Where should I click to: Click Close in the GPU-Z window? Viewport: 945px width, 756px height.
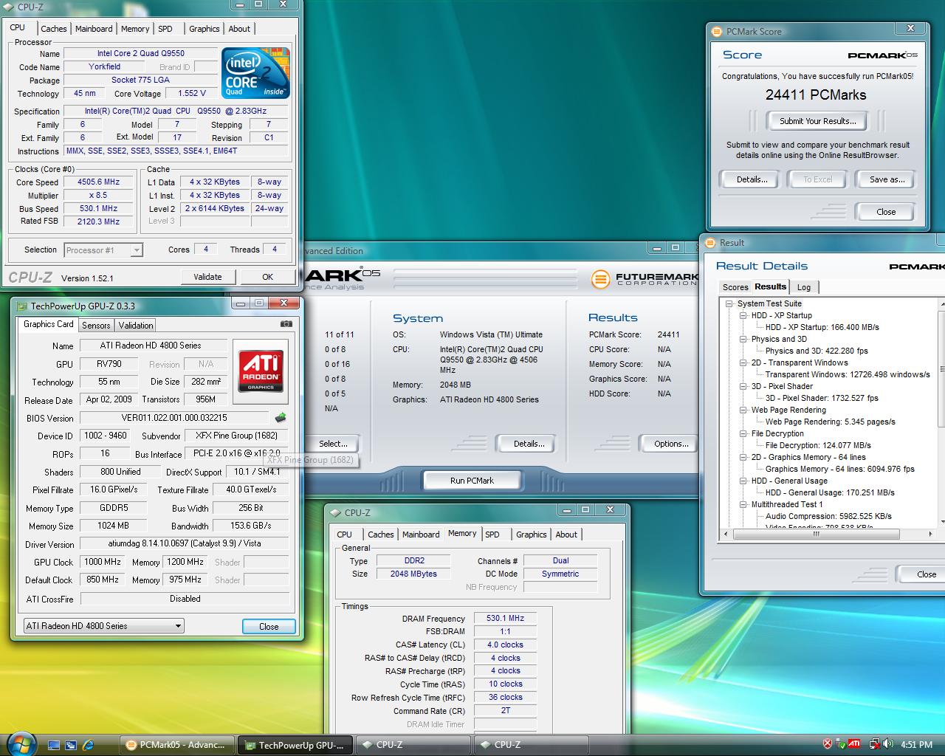click(x=269, y=627)
